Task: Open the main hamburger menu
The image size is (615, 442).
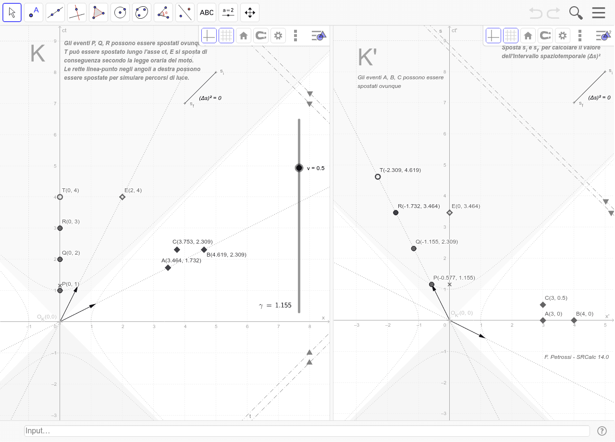Action: 599,12
